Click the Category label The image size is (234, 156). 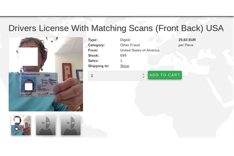96,45
